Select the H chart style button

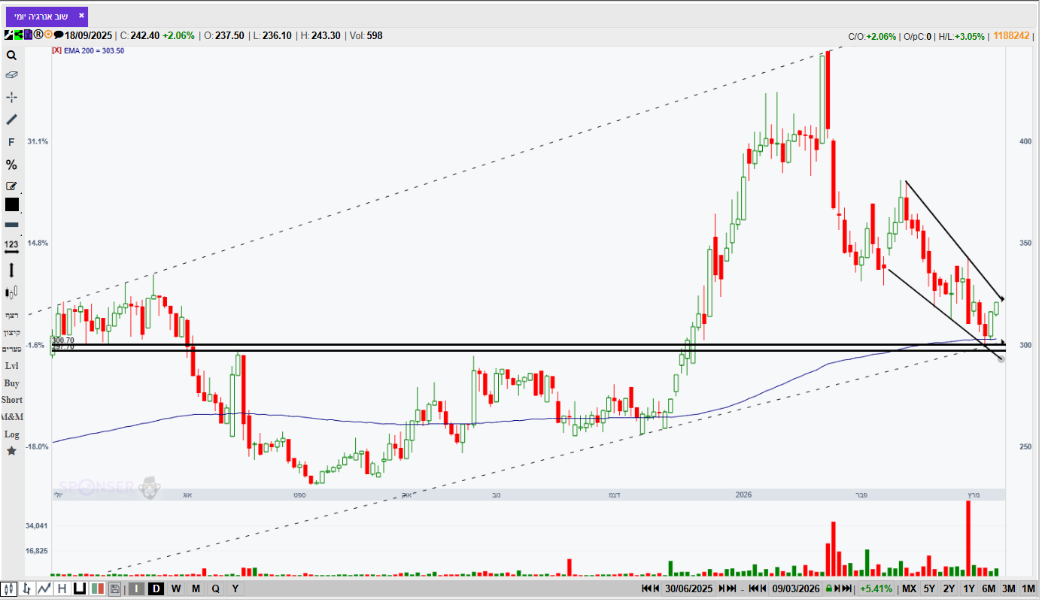pyautogui.click(x=62, y=588)
